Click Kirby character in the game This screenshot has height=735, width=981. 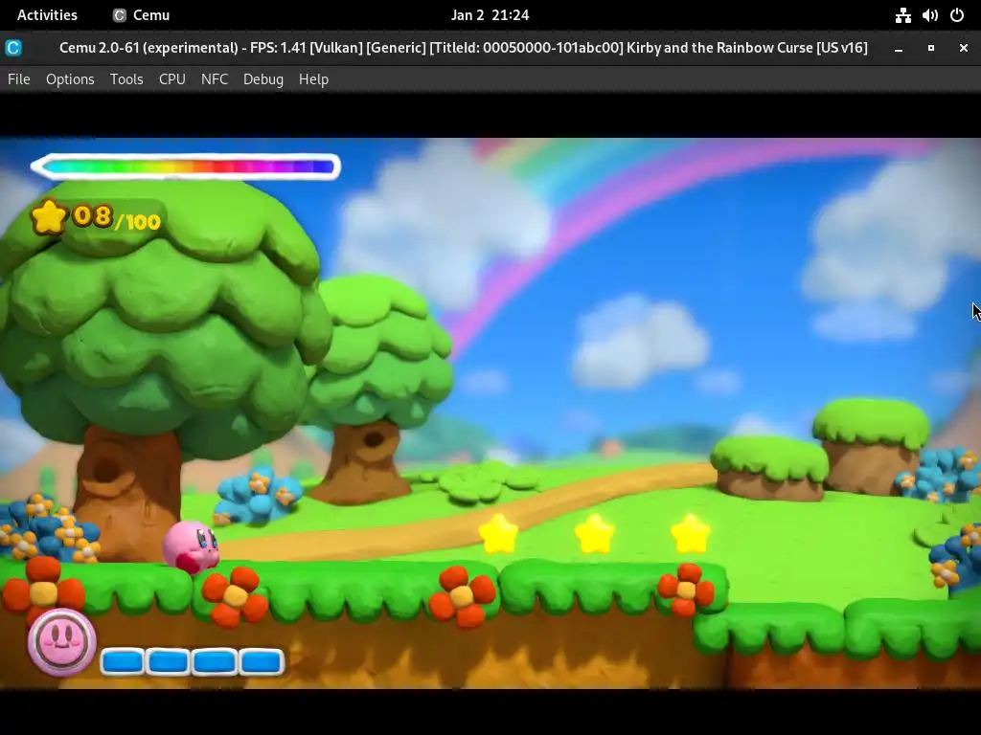[x=191, y=546]
